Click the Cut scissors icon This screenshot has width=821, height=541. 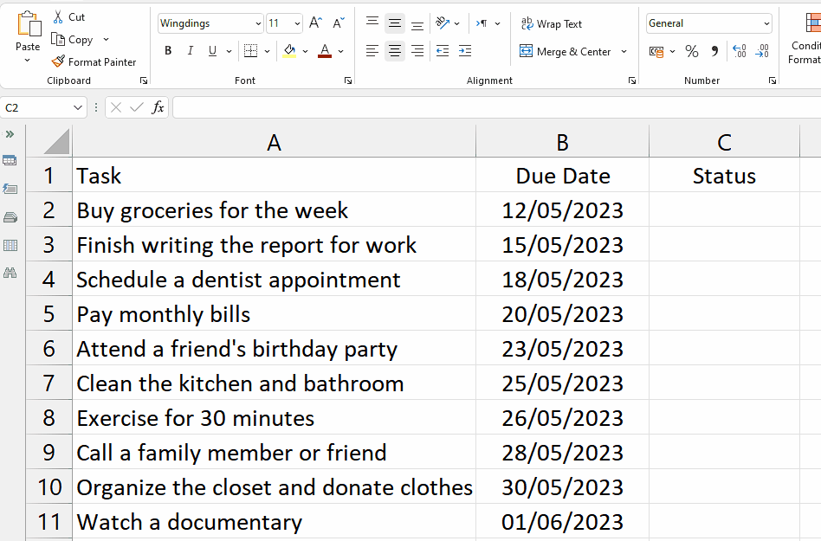tap(58, 16)
